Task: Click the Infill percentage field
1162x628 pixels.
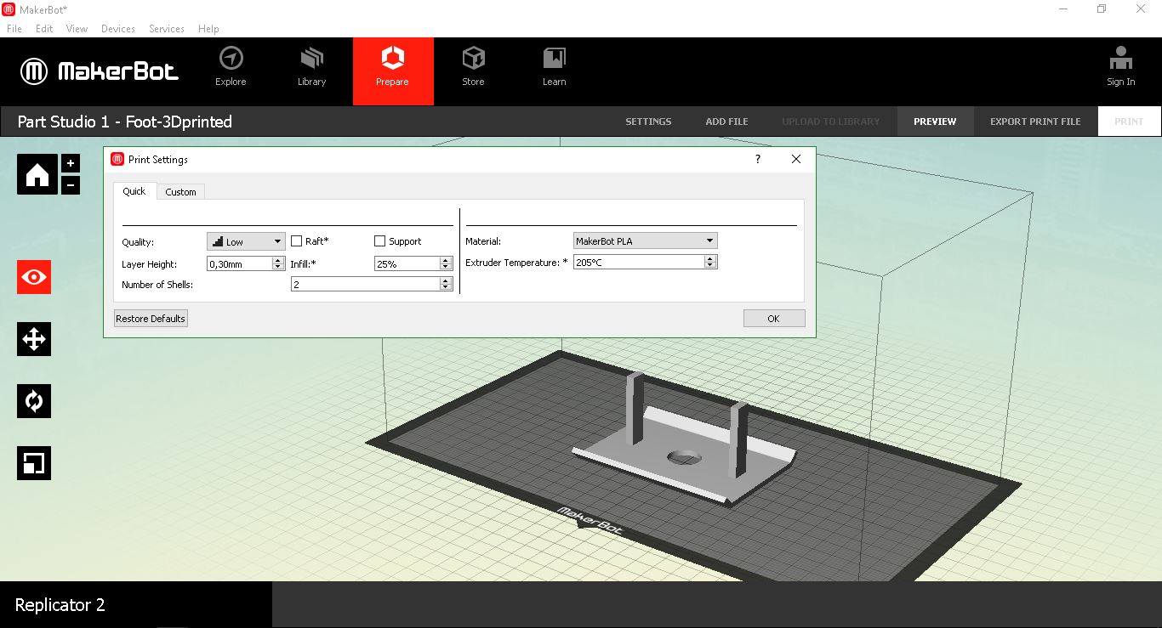Action: [x=407, y=264]
